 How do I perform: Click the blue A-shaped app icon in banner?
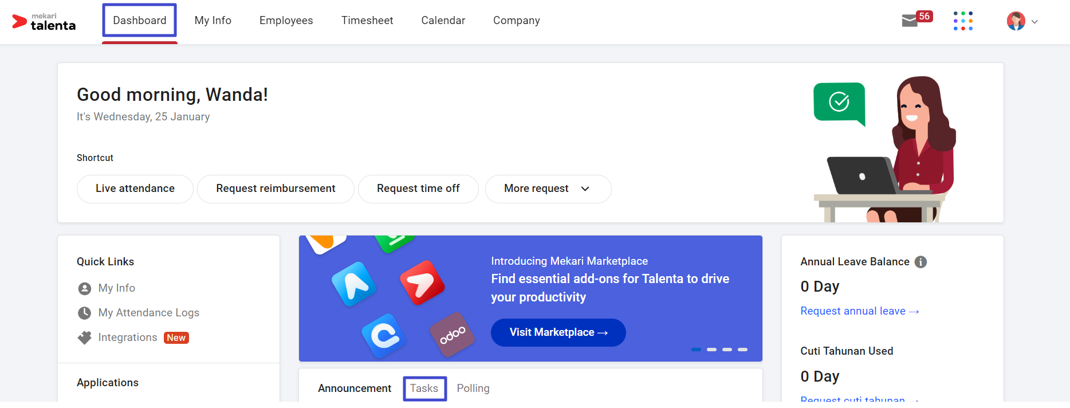(355, 284)
